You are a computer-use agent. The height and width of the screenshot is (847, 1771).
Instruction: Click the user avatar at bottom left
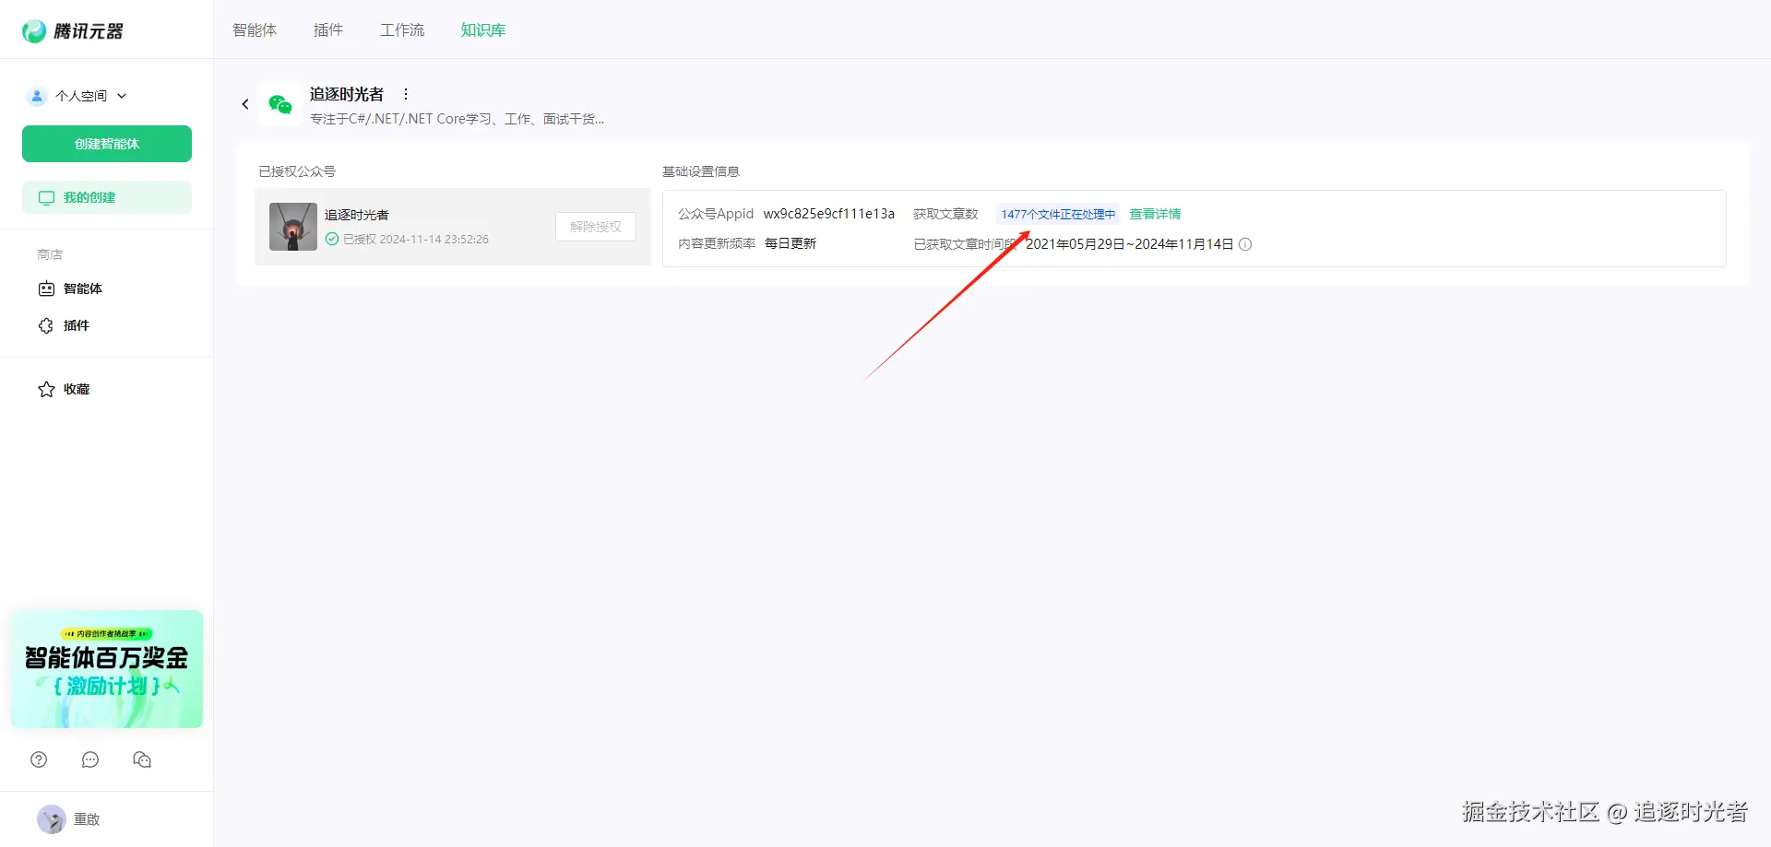point(52,818)
